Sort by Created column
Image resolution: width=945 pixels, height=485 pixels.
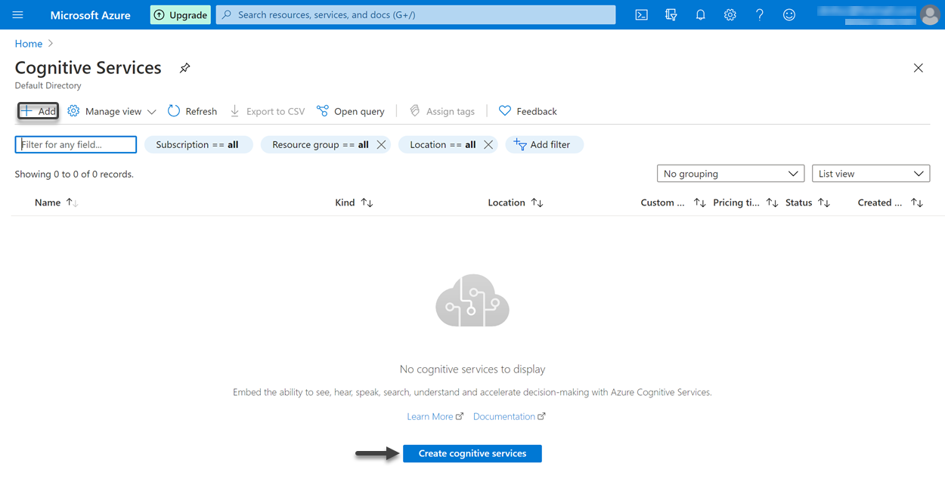(890, 202)
